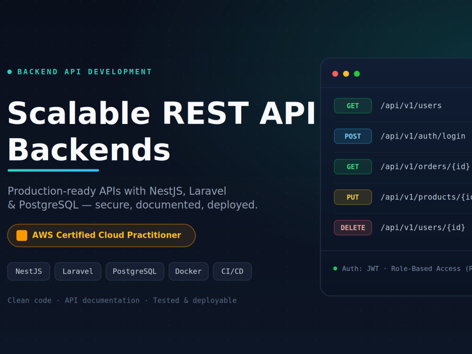
Task: Click the /api/v1/users endpoint path
Action: point(411,106)
